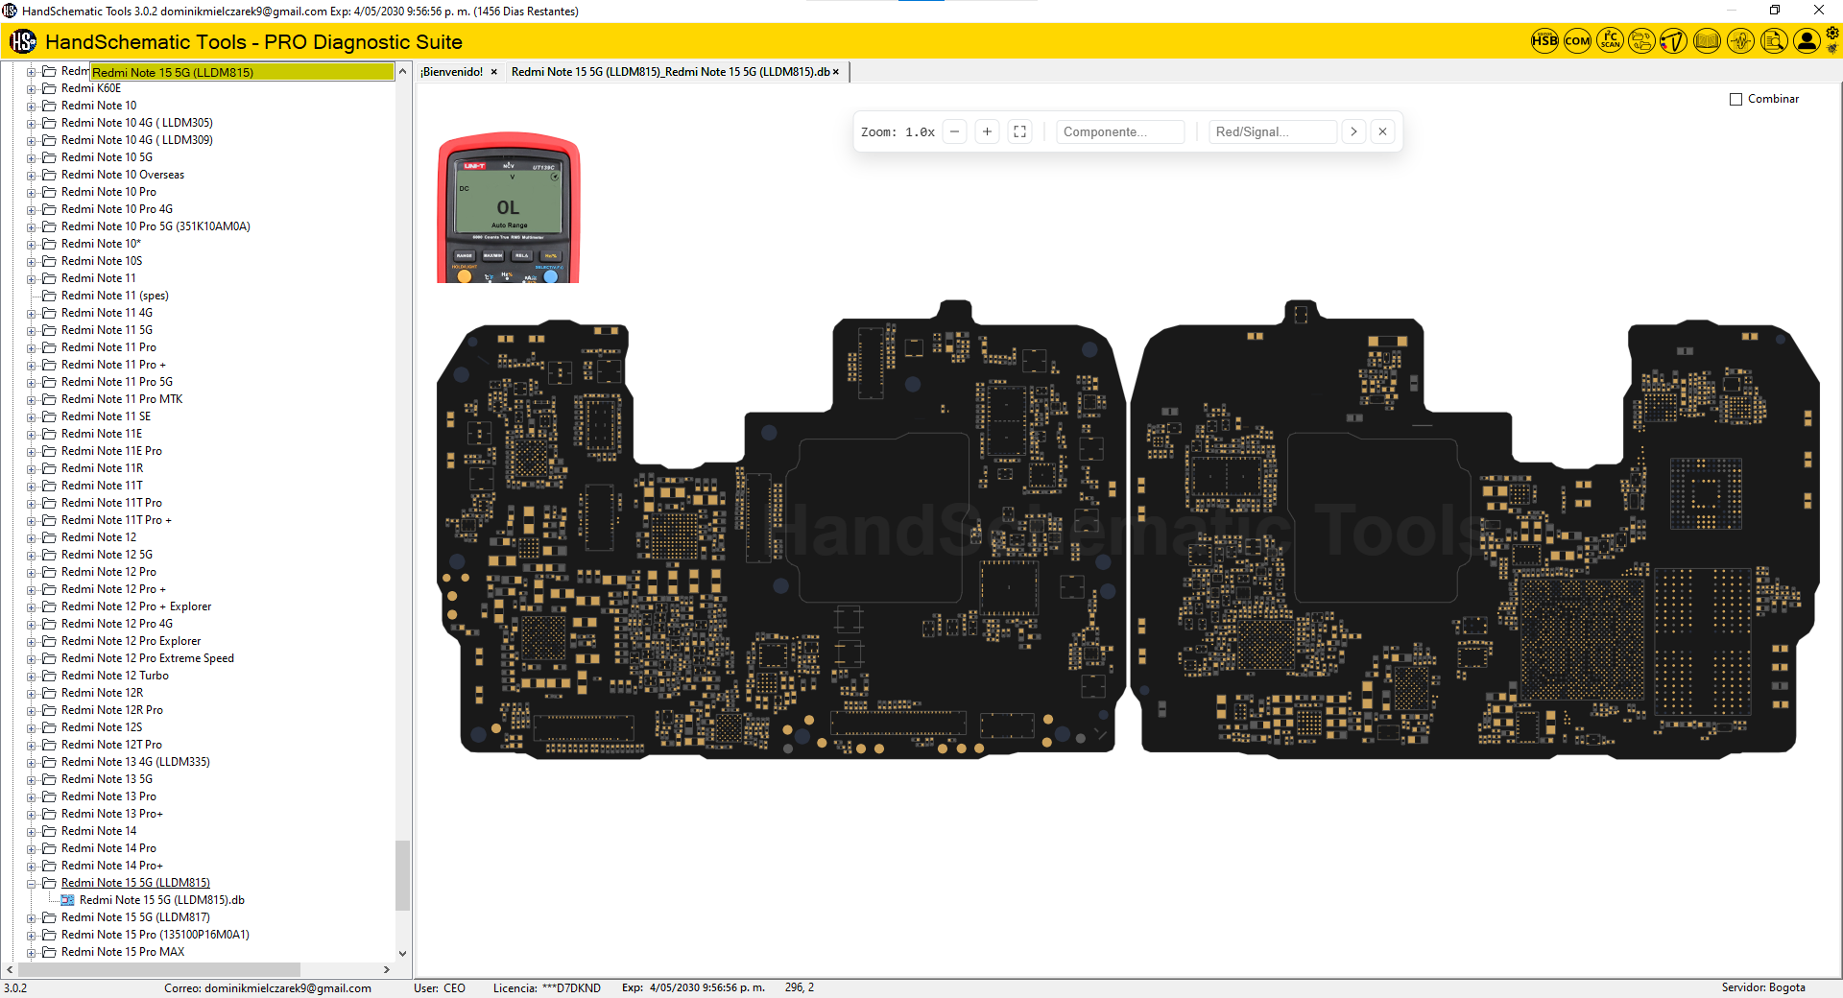The height and width of the screenshot is (998, 1843).
Task: Select Redmi Note 15 5G (LLDM817) folder
Action: tap(135, 917)
